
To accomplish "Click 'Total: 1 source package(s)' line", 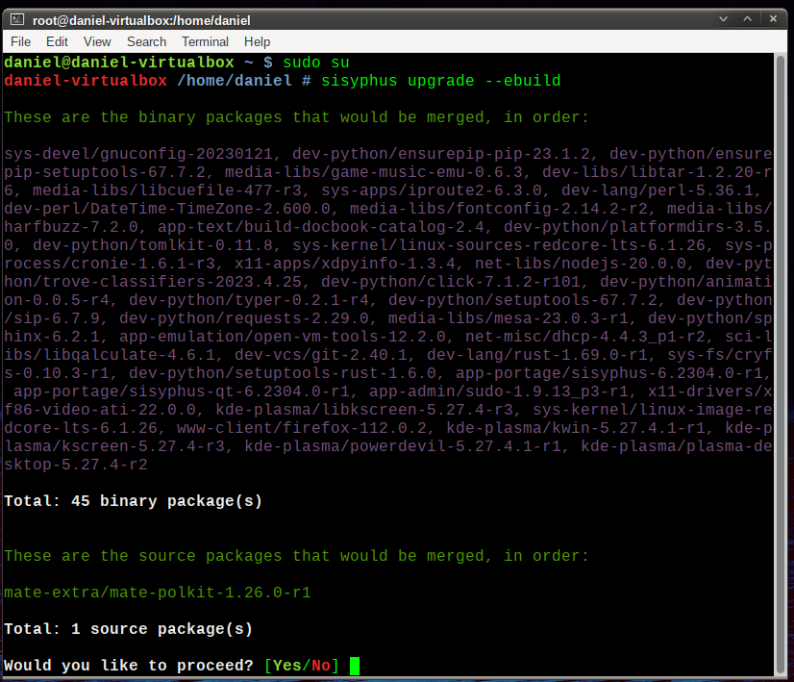I will tap(128, 629).
